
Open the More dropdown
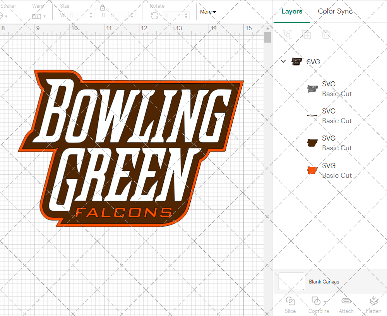pyautogui.click(x=207, y=12)
